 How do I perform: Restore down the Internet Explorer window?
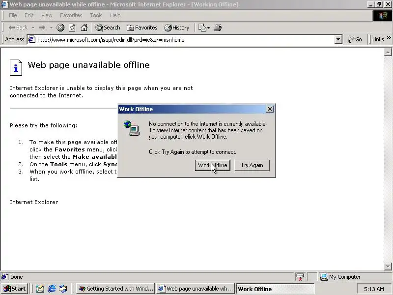coord(379,4)
